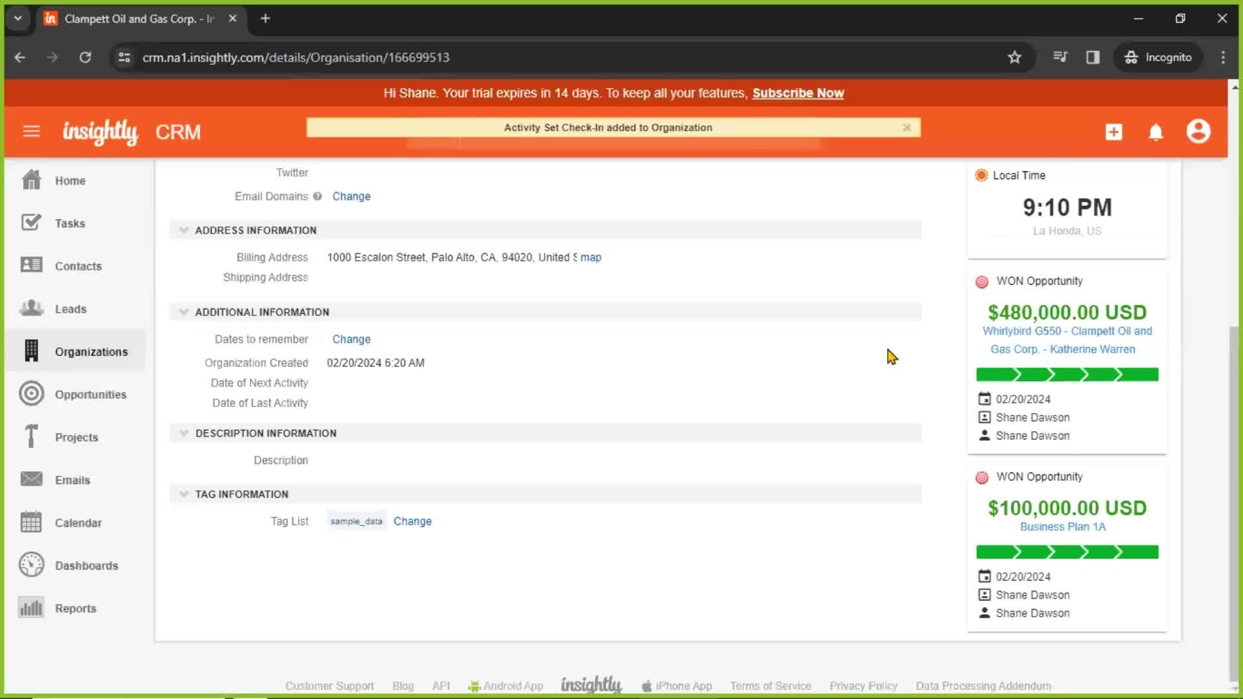
Task: Select the Organizations module icon
Action: (30, 351)
